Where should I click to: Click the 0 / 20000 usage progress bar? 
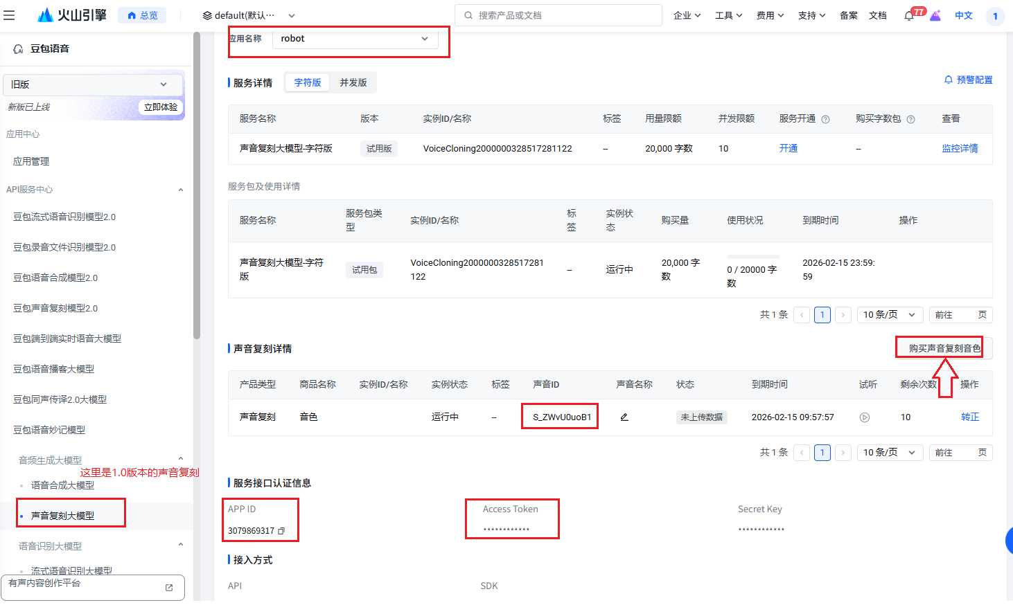click(753, 256)
